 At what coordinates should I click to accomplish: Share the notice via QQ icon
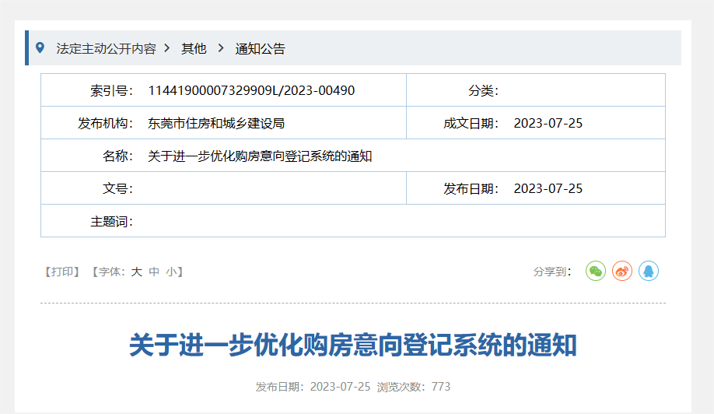[x=649, y=271]
